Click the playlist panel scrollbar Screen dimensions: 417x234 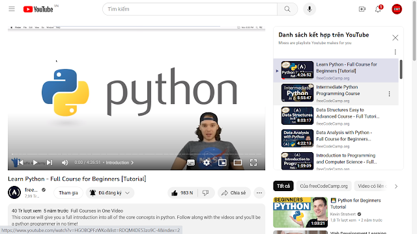[401, 70]
